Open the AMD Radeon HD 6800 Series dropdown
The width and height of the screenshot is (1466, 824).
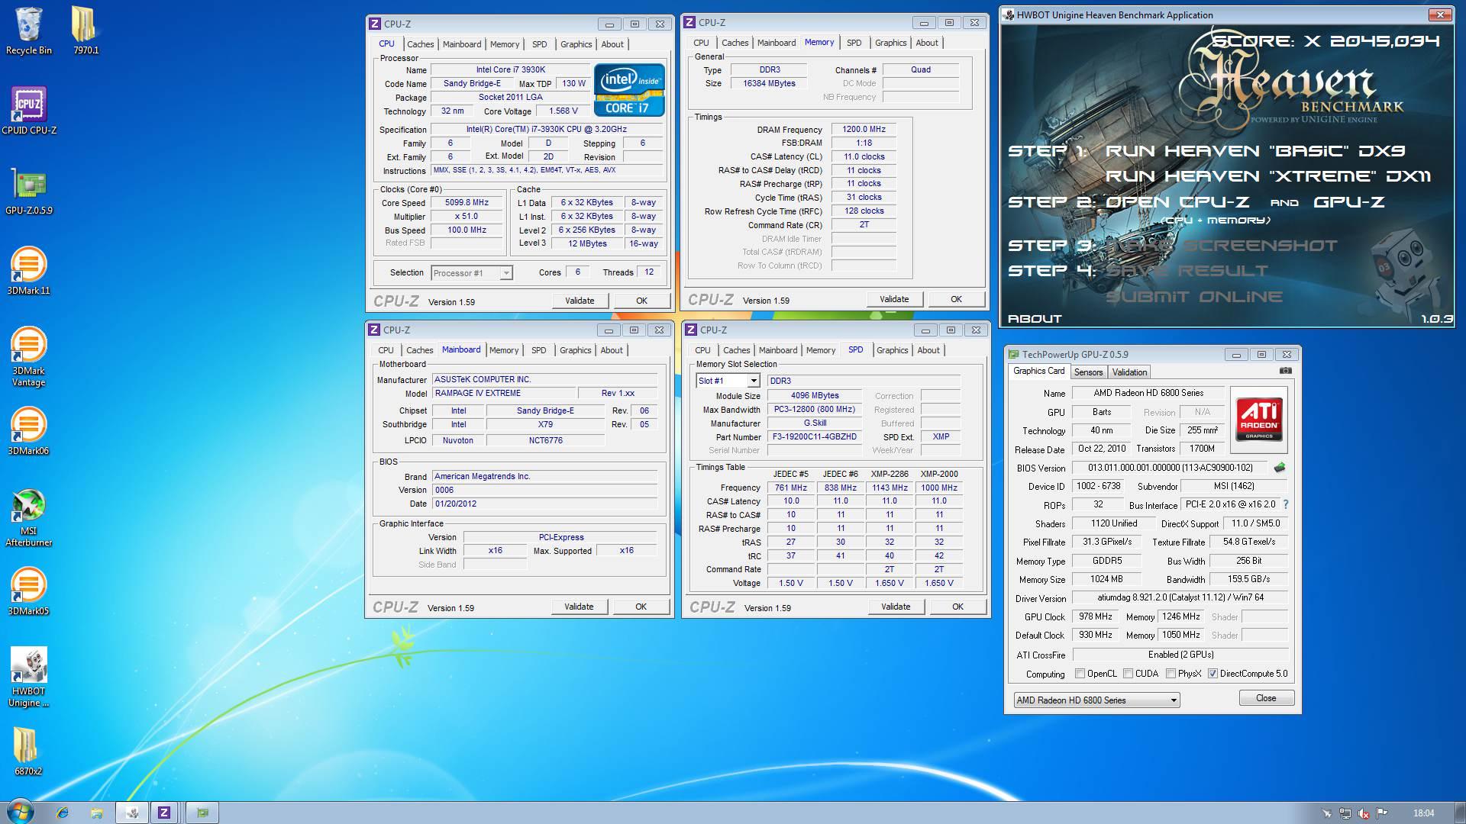(x=1096, y=700)
